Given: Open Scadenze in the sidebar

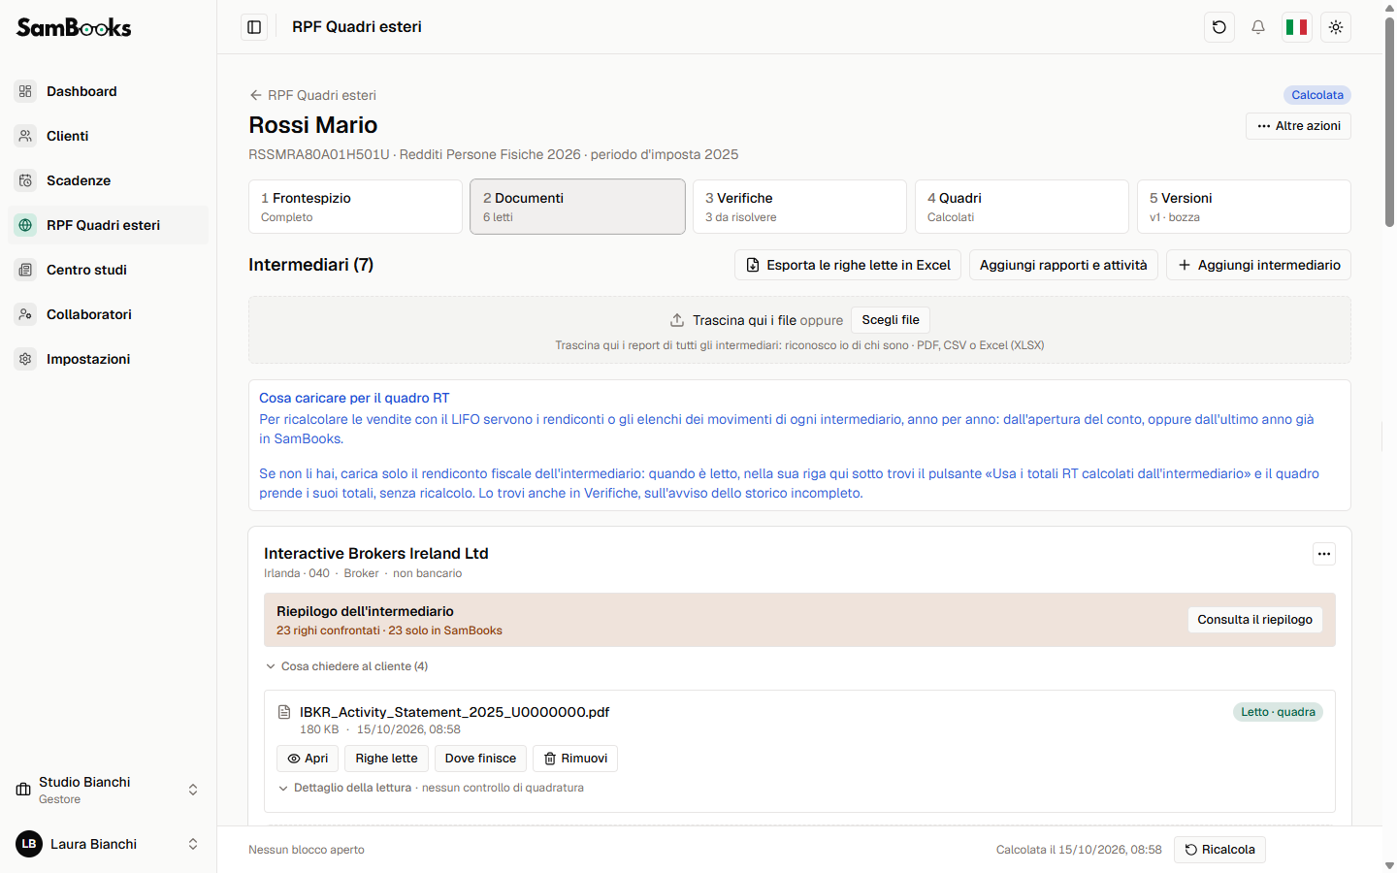Looking at the screenshot, I should point(108,180).
